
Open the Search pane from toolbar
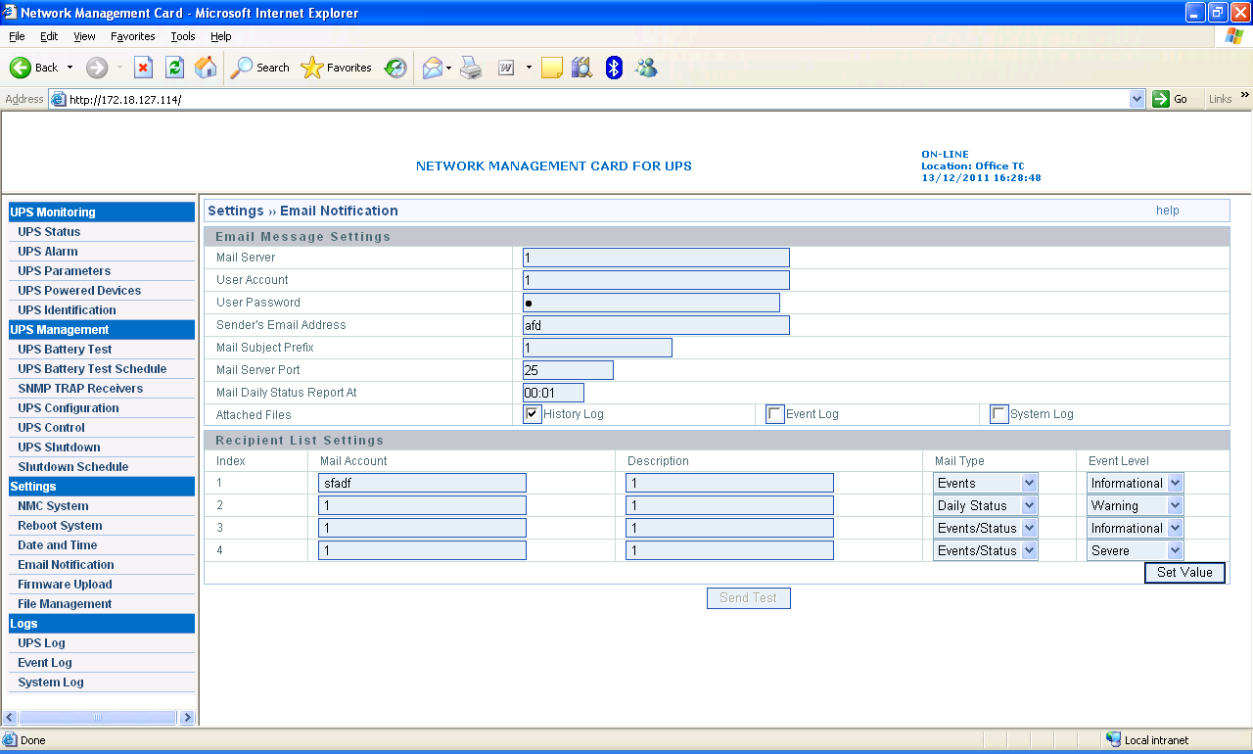[x=260, y=68]
